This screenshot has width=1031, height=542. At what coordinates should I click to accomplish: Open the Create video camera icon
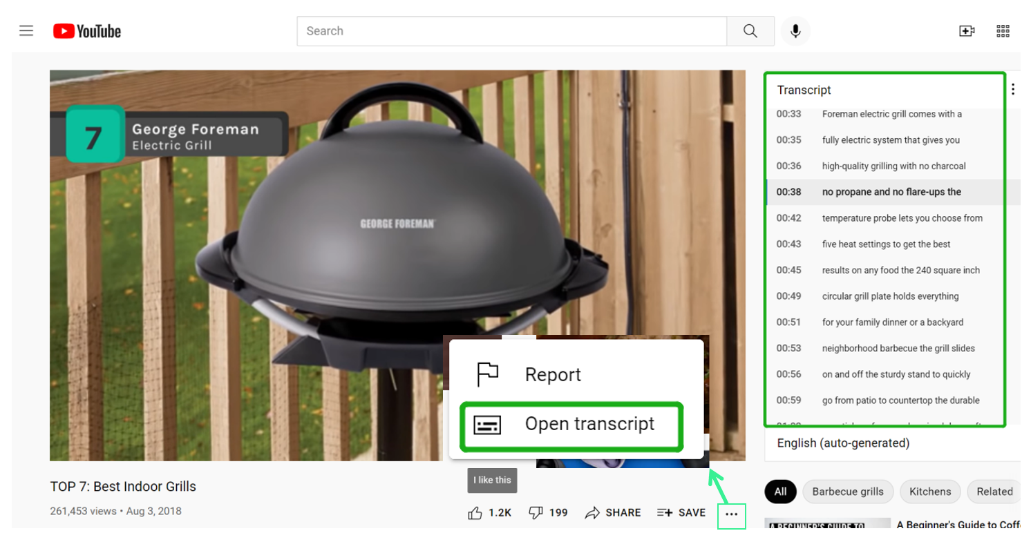(967, 31)
